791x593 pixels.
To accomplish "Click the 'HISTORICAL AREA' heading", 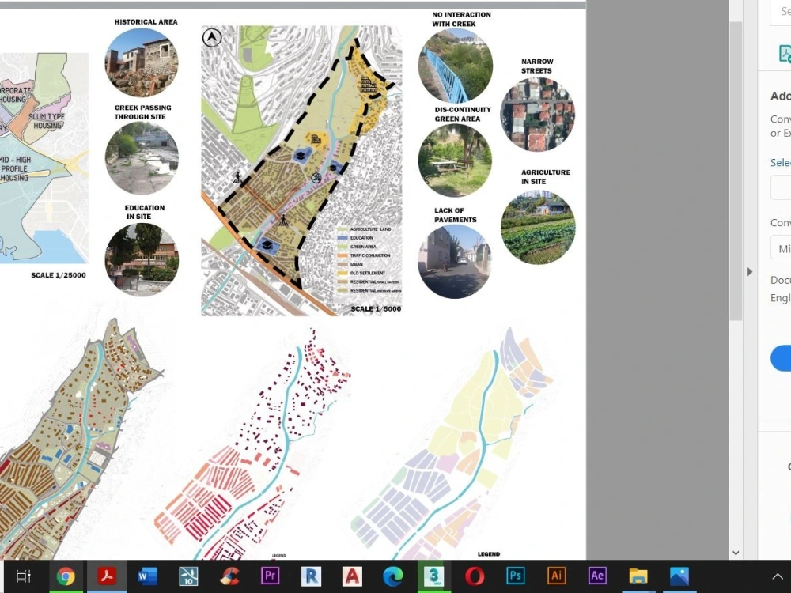I will [146, 22].
